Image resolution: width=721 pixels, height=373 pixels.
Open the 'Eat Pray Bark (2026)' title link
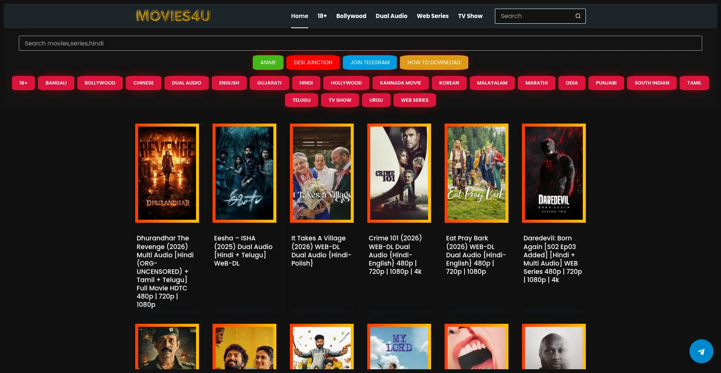[476, 255]
